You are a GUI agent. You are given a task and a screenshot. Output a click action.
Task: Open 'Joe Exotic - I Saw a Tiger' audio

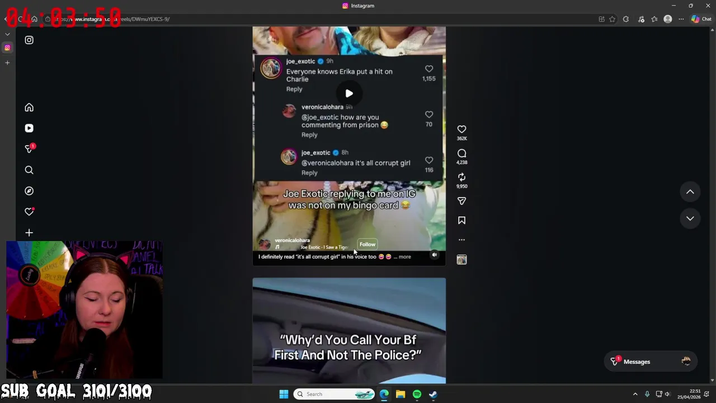coord(323,247)
